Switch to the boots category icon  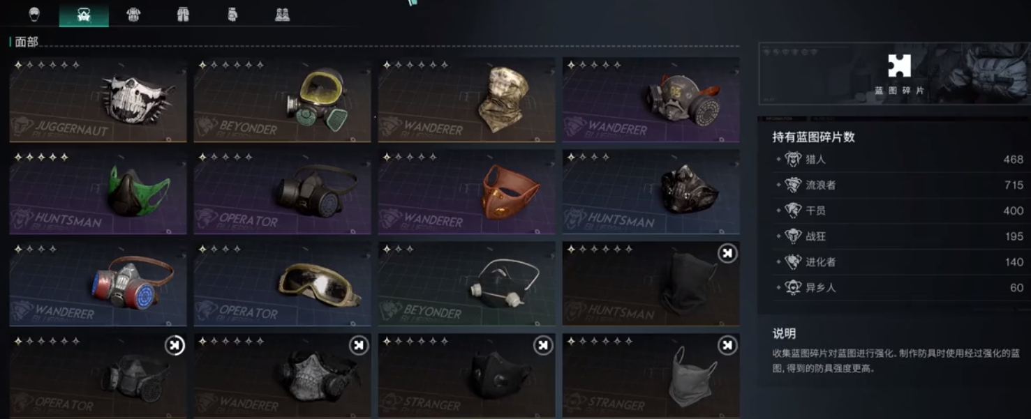click(x=282, y=15)
